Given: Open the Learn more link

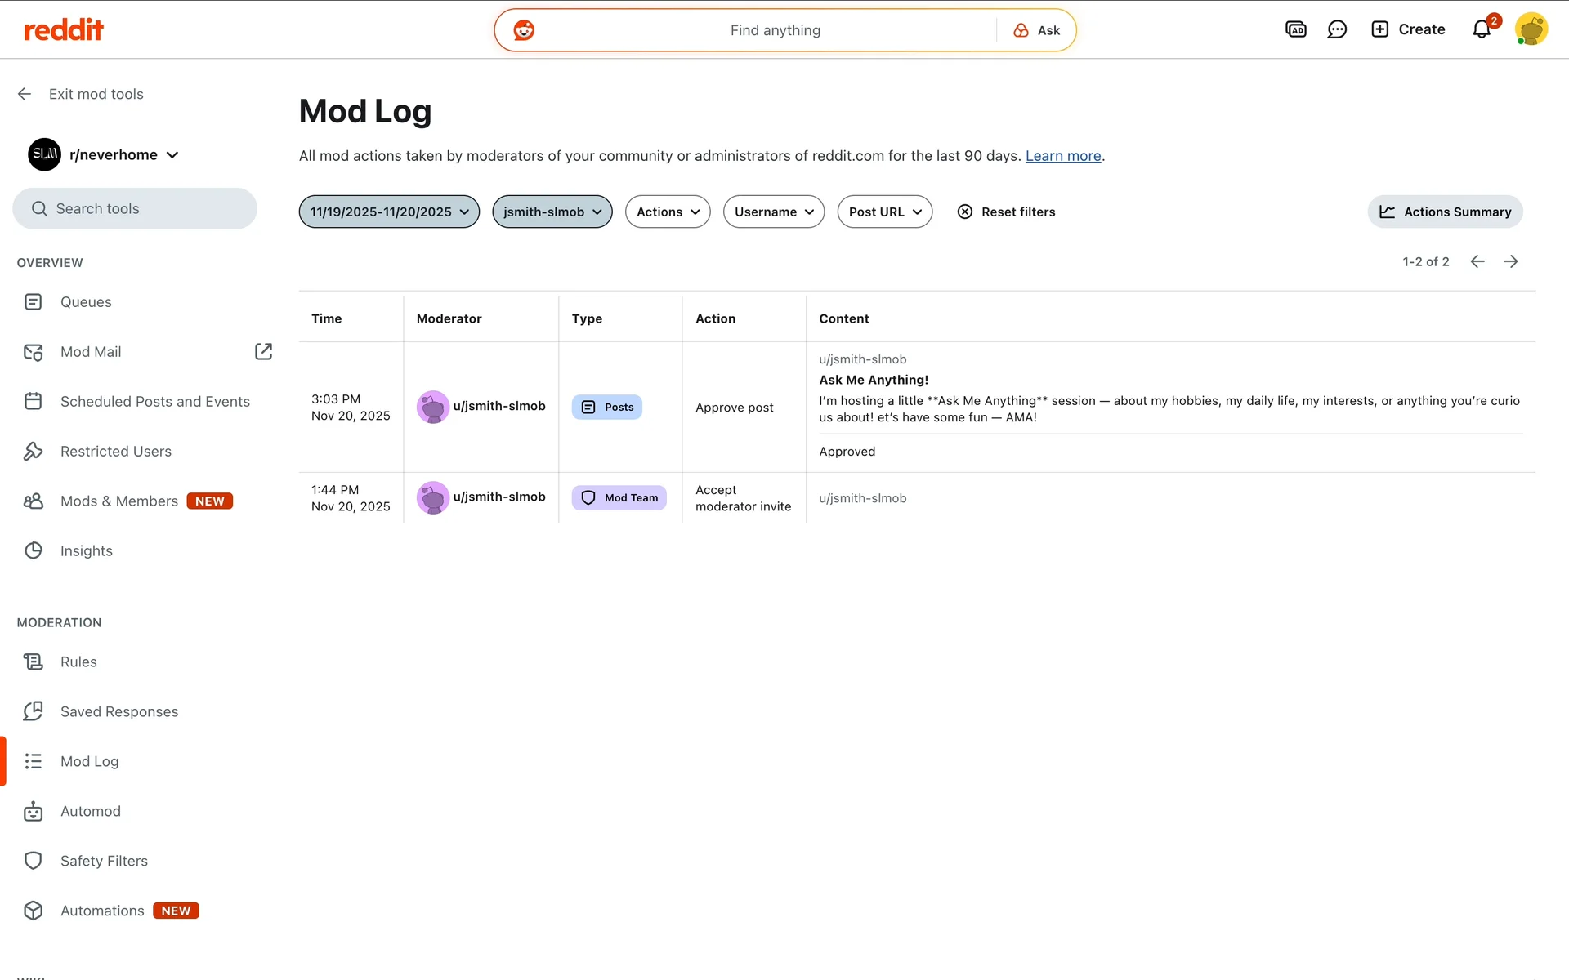Looking at the screenshot, I should [1062, 156].
